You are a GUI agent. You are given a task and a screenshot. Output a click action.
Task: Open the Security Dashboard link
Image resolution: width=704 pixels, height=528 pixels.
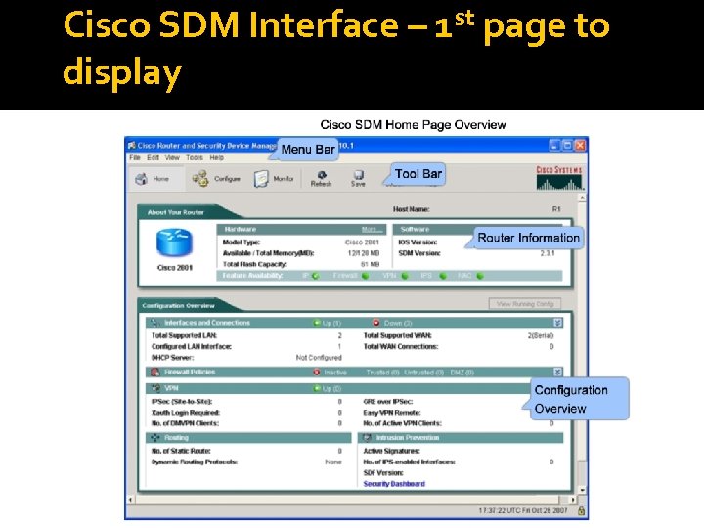(394, 484)
